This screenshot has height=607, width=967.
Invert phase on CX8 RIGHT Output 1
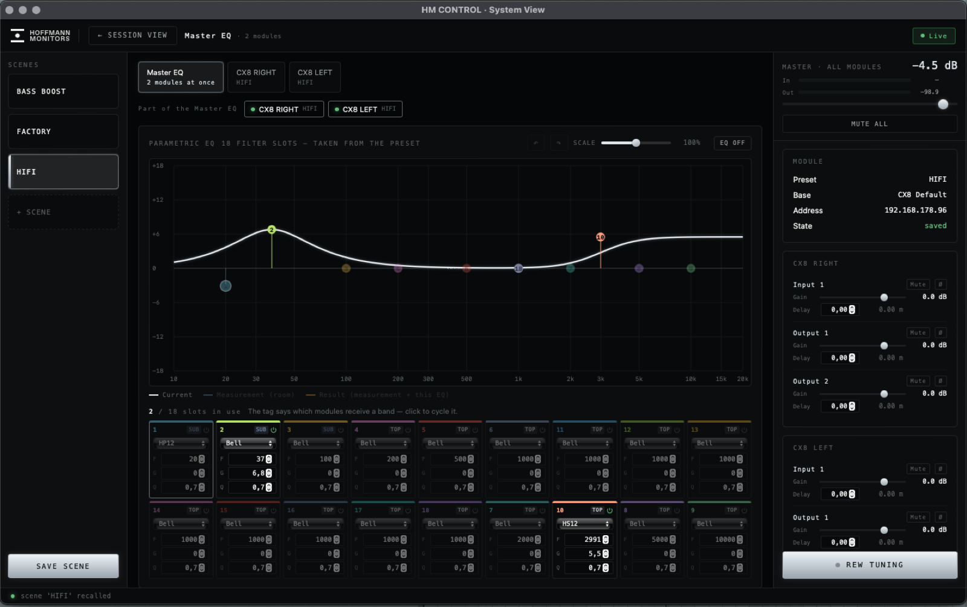click(940, 333)
